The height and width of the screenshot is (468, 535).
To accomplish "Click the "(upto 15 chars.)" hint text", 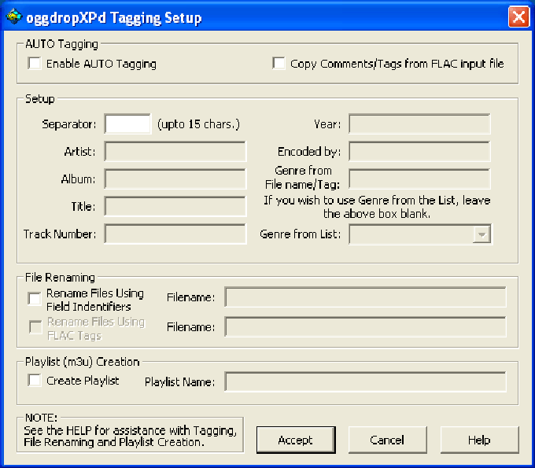I will click(x=198, y=124).
